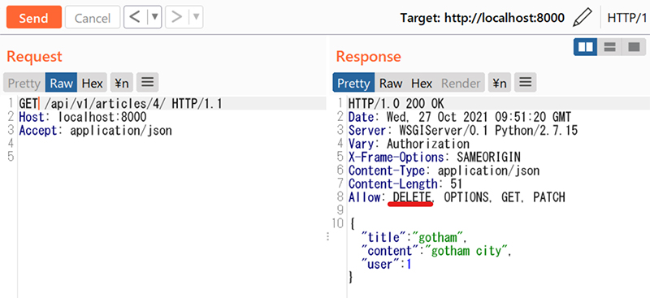
Task: Expand back history dropdown arrow
Action: [154, 17]
